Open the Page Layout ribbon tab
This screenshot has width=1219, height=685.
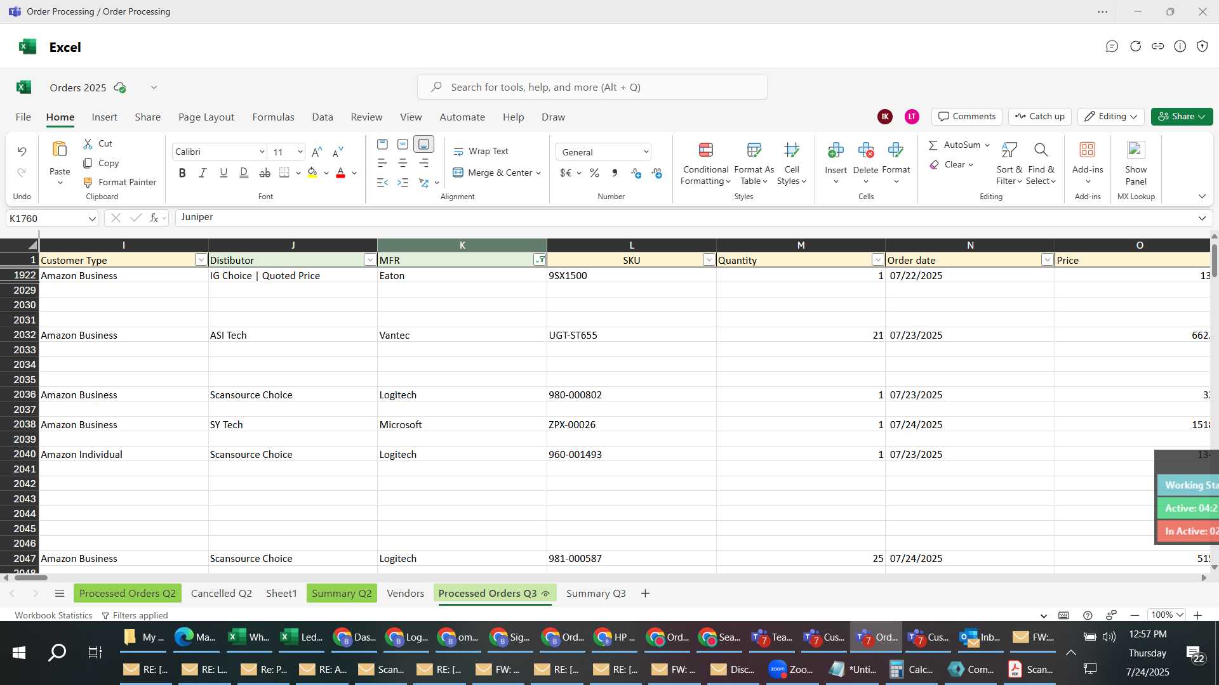click(x=206, y=117)
